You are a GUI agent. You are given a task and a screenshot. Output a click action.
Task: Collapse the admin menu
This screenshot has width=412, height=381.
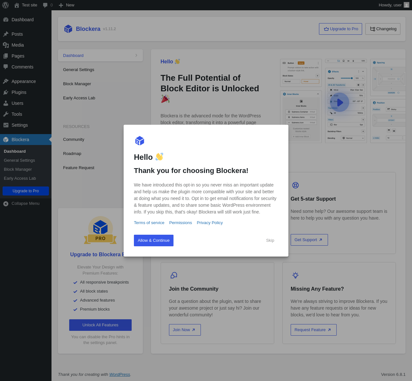click(x=26, y=204)
